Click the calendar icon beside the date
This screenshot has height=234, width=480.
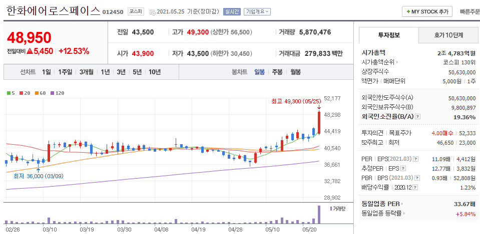[152, 12]
